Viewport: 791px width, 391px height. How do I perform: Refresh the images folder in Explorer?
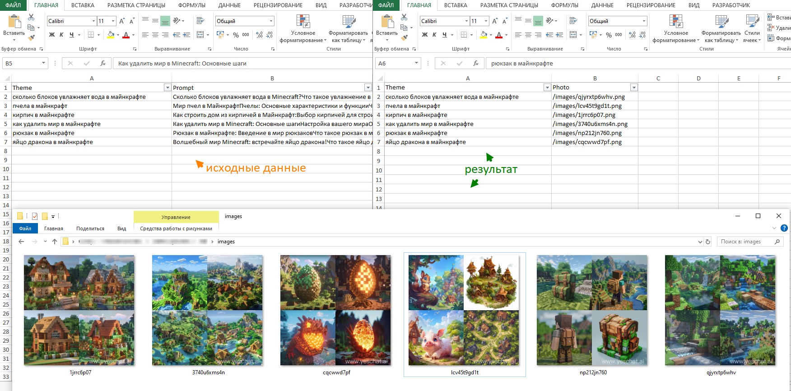[x=708, y=242]
